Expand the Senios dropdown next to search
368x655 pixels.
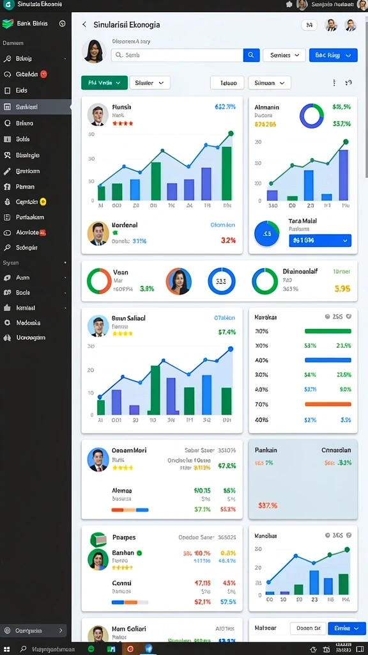(284, 55)
